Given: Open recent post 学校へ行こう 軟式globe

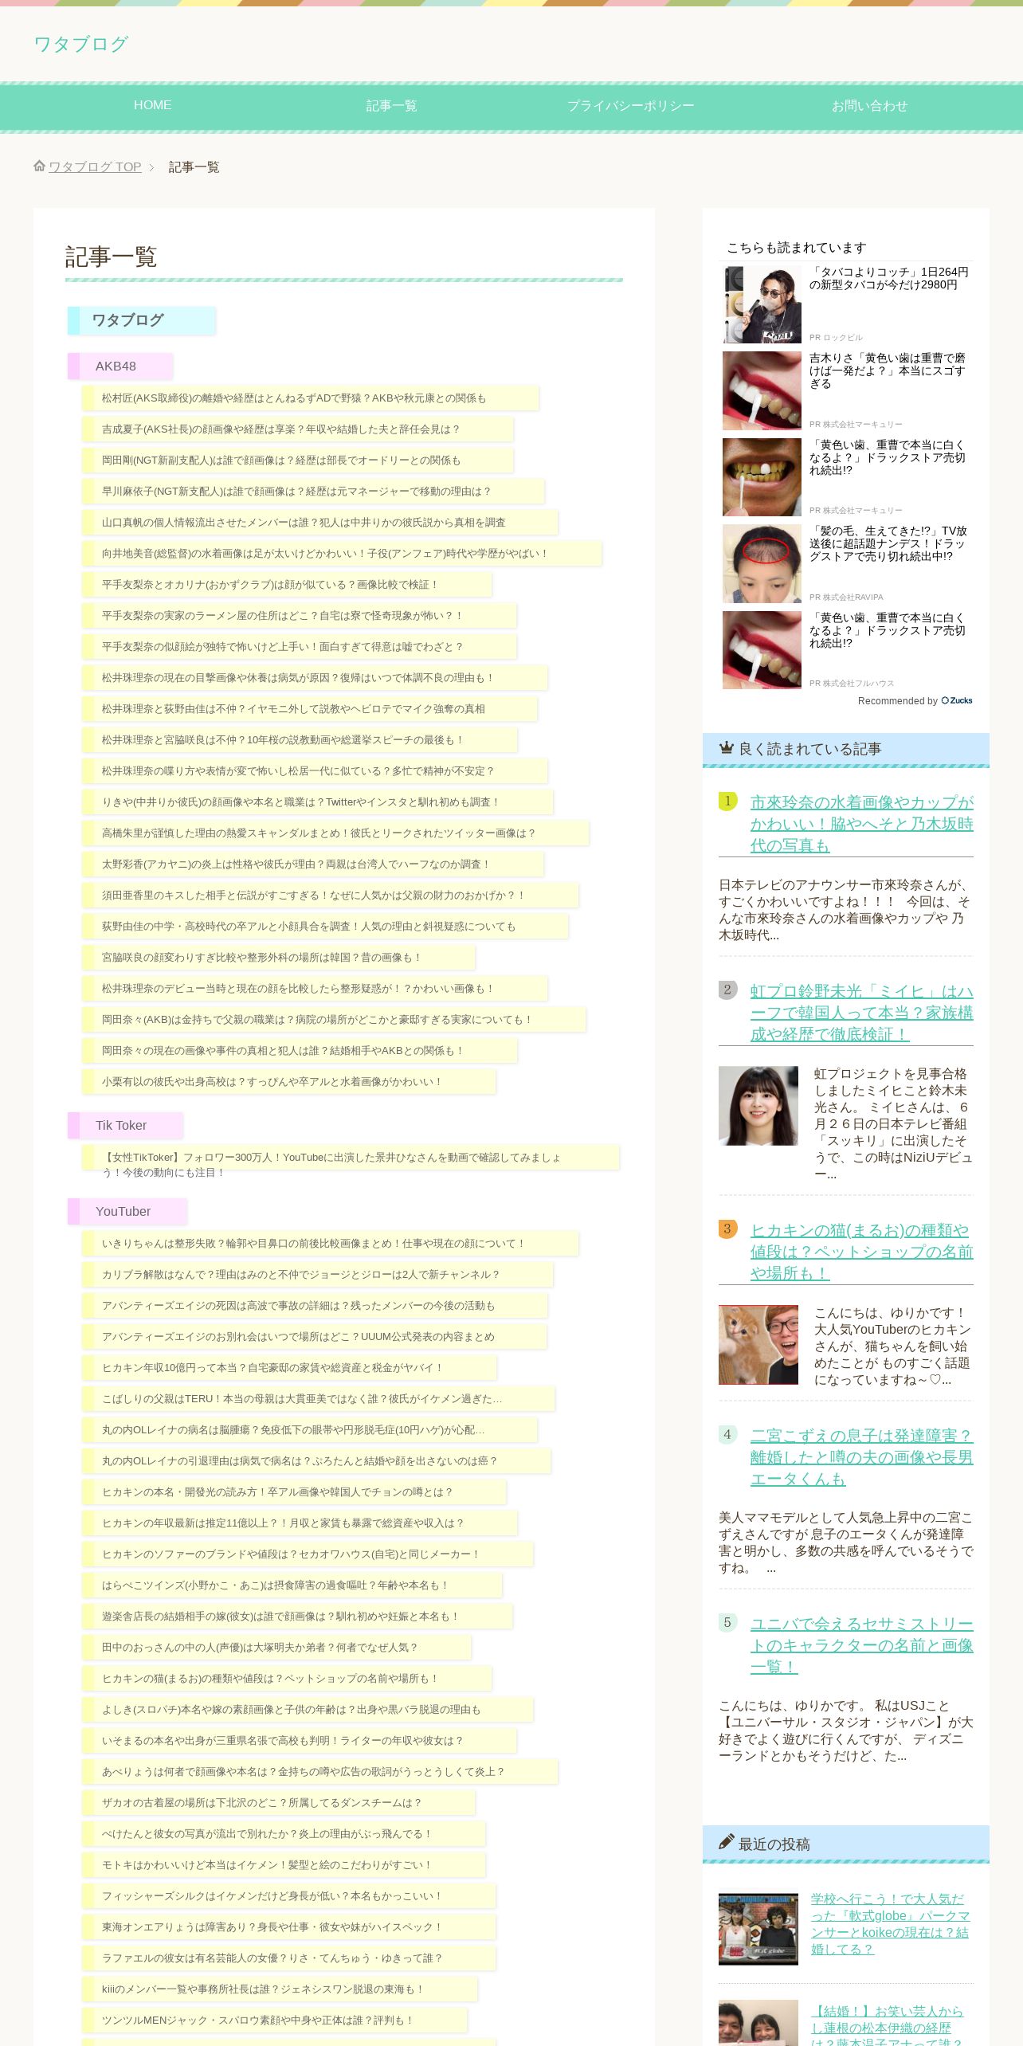Looking at the screenshot, I should [890, 1923].
